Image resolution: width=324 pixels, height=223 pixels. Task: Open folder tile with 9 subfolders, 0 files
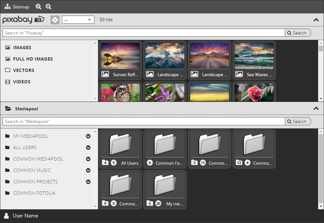point(120,189)
